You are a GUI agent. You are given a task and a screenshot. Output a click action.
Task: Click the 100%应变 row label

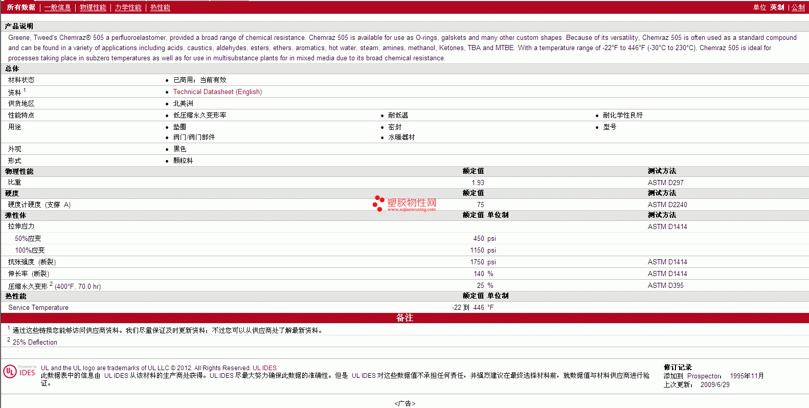[x=30, y=250]
